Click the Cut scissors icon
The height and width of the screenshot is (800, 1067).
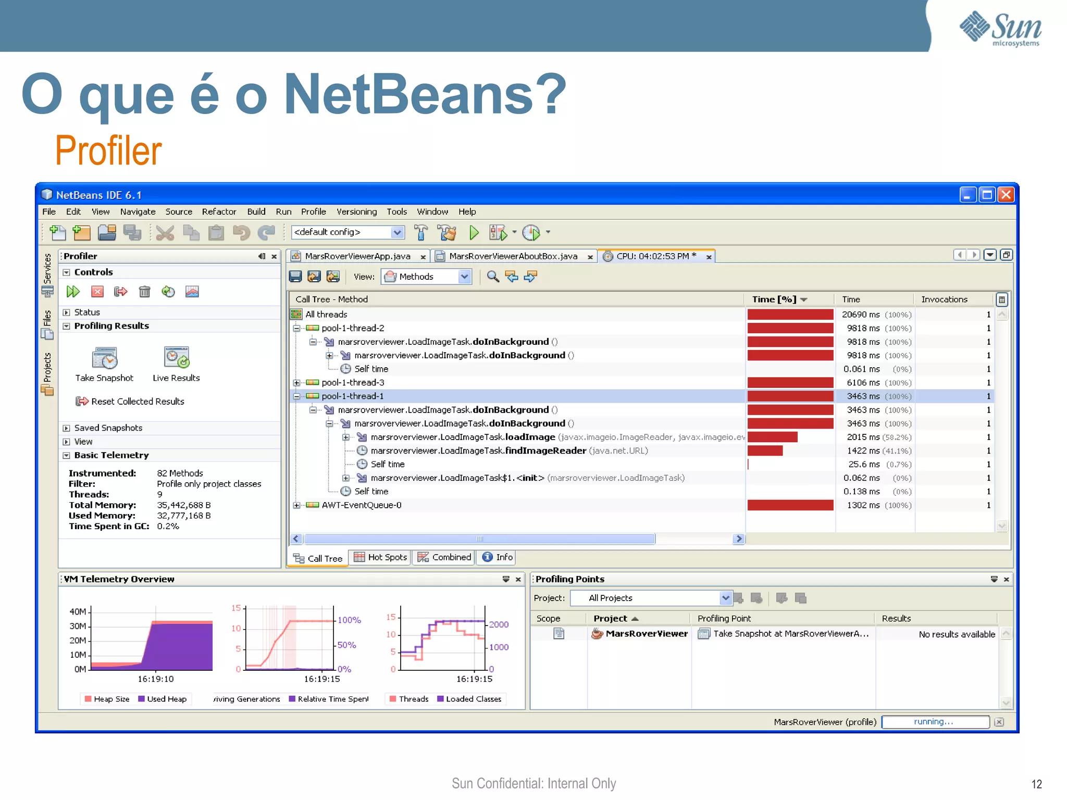[165, 232]
